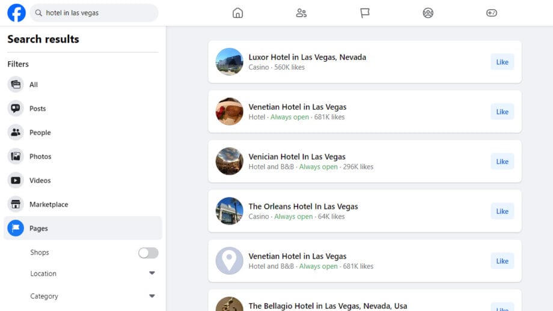Open the Groups icon in top bar
553x311 pixels.
(428, 13)
